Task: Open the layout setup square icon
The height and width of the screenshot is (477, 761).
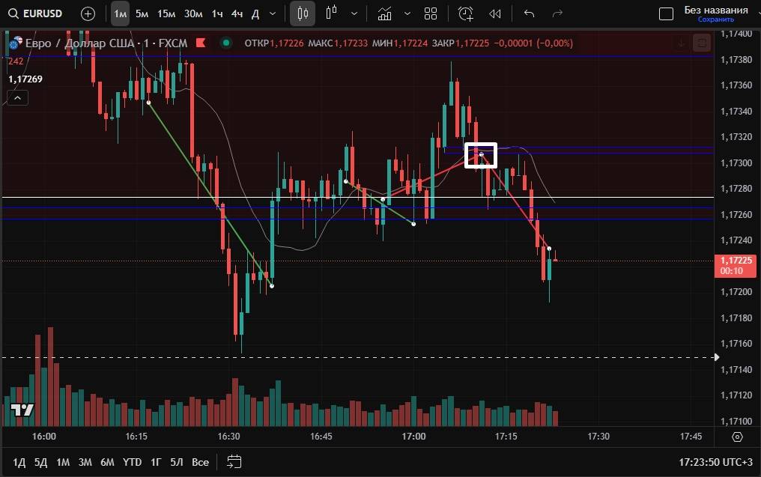Action: point(666,13)
